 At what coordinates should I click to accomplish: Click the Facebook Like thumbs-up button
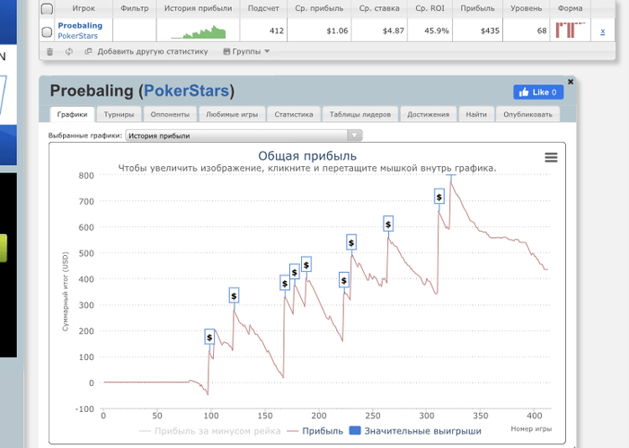[x=538, y=92]
